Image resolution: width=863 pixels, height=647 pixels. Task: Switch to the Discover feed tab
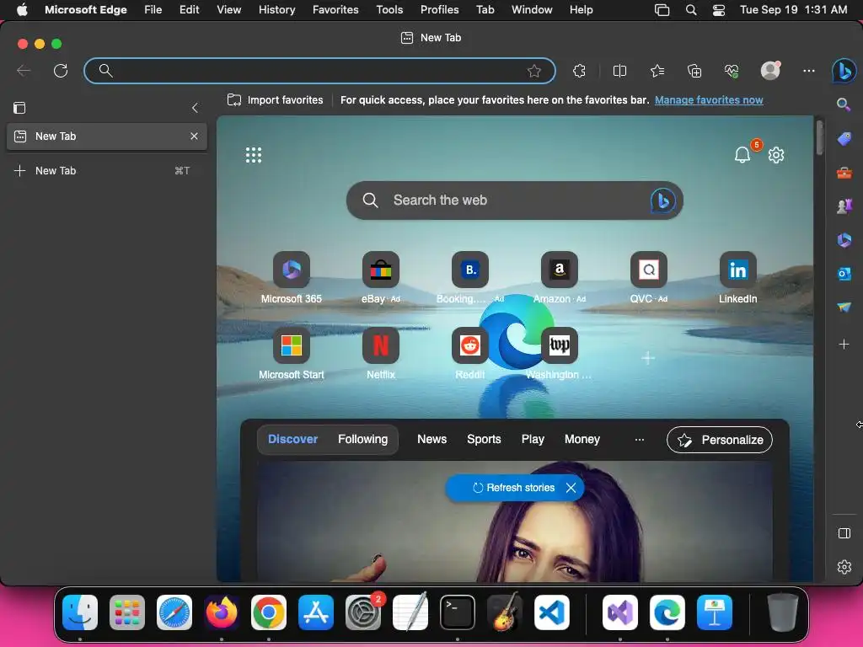point(292,439)
